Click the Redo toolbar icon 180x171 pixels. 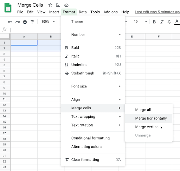click(x=18, y=22)
